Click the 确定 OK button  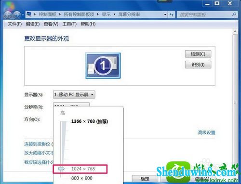tap(145, 179)
